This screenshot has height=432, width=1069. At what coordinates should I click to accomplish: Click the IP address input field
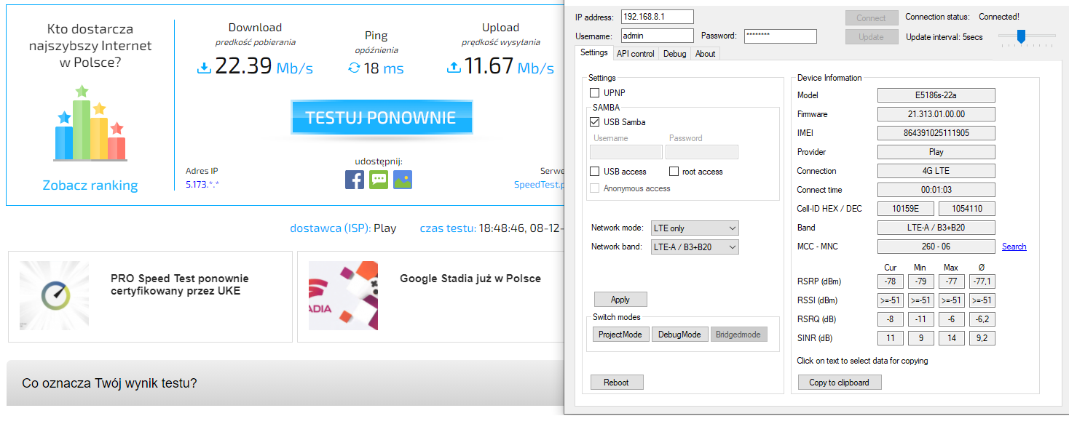pos(657,17)
